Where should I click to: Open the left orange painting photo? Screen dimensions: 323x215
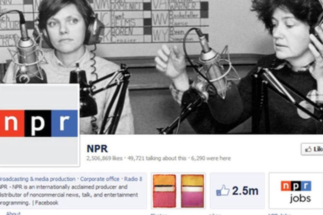point(164,191)
